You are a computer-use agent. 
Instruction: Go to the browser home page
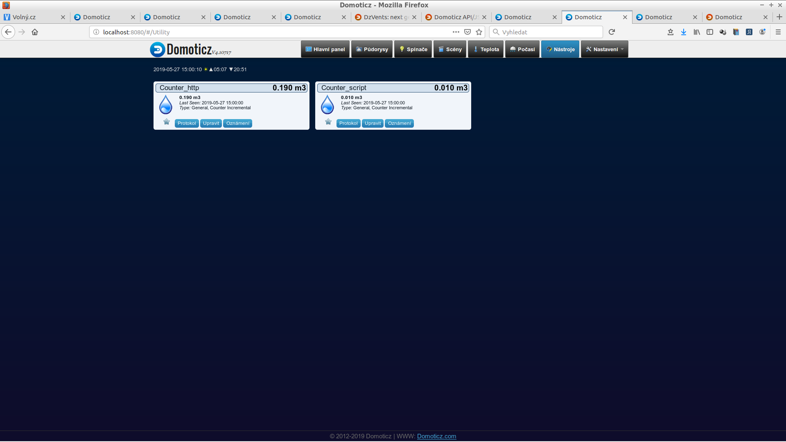[35, 32]
